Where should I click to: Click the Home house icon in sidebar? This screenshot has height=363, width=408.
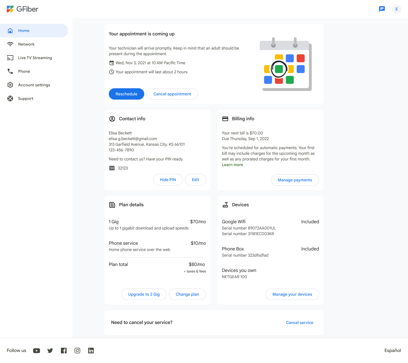pos(10,31)
